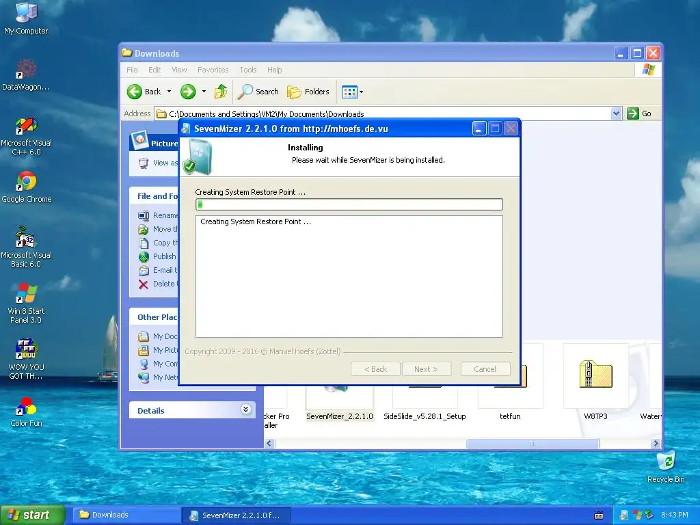Click Cancel in SevenMizer installer

pos(485,369)
